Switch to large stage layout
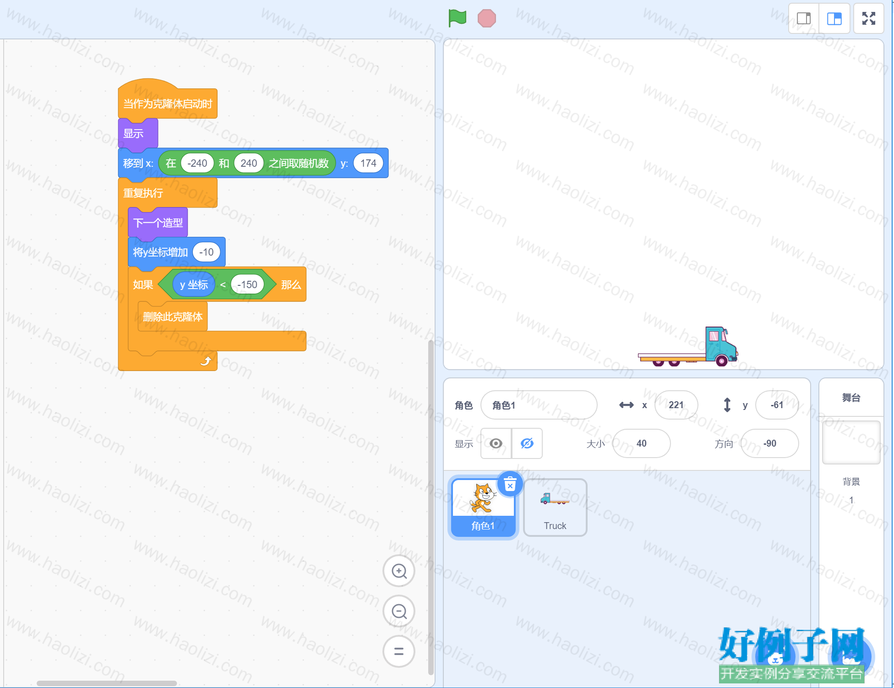 click(x=834, y=18)
